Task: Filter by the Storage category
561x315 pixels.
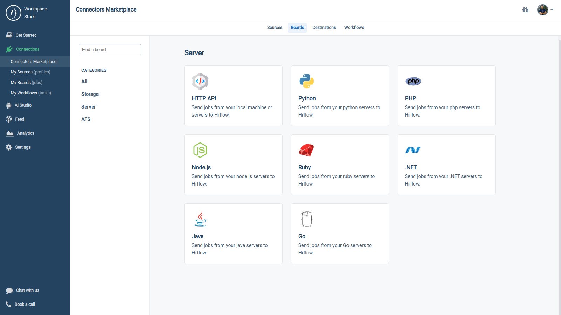Action: (90, 94)
